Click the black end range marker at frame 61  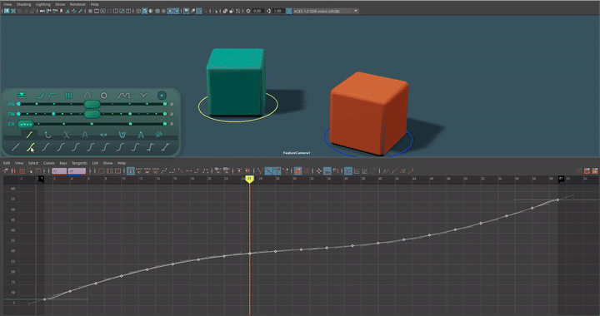coord(561,179)
